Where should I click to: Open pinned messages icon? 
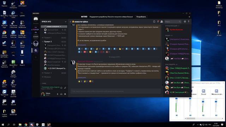[158, 22]
